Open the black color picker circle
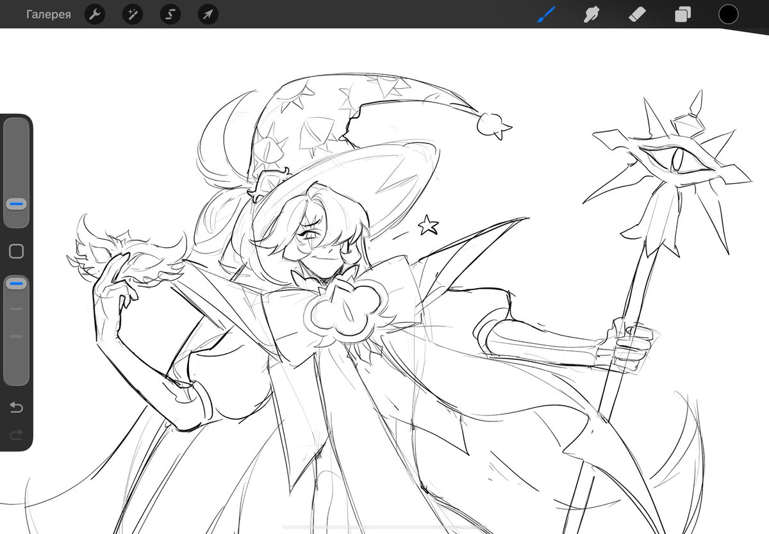 (728, 14)
